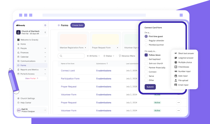Check the Get baptized checkbox
The image size is (210, 124).
pos(146,59)
